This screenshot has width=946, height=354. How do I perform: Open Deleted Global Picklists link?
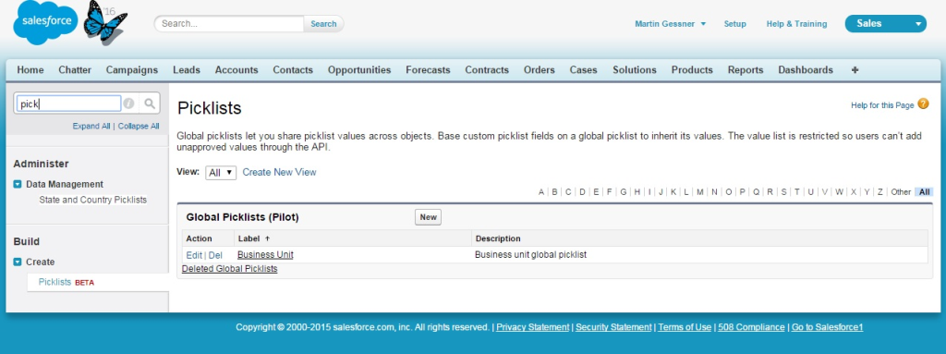click(x=229, y=269)
